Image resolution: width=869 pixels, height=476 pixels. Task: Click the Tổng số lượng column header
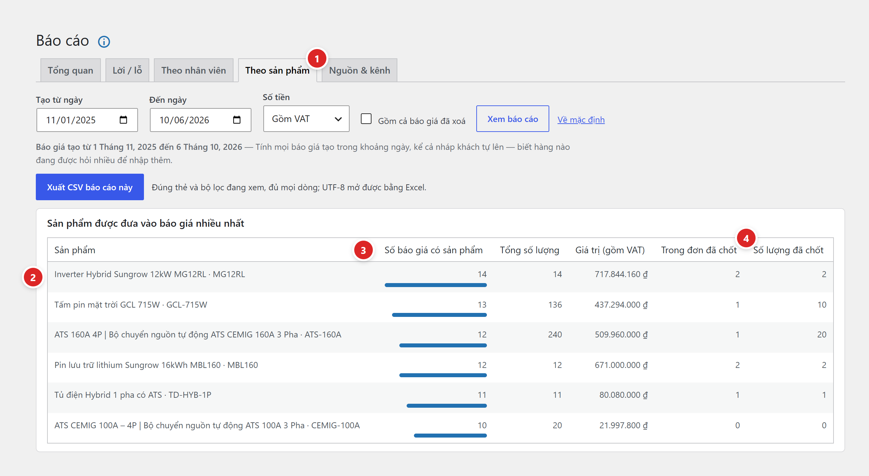(x=530, y=250)
